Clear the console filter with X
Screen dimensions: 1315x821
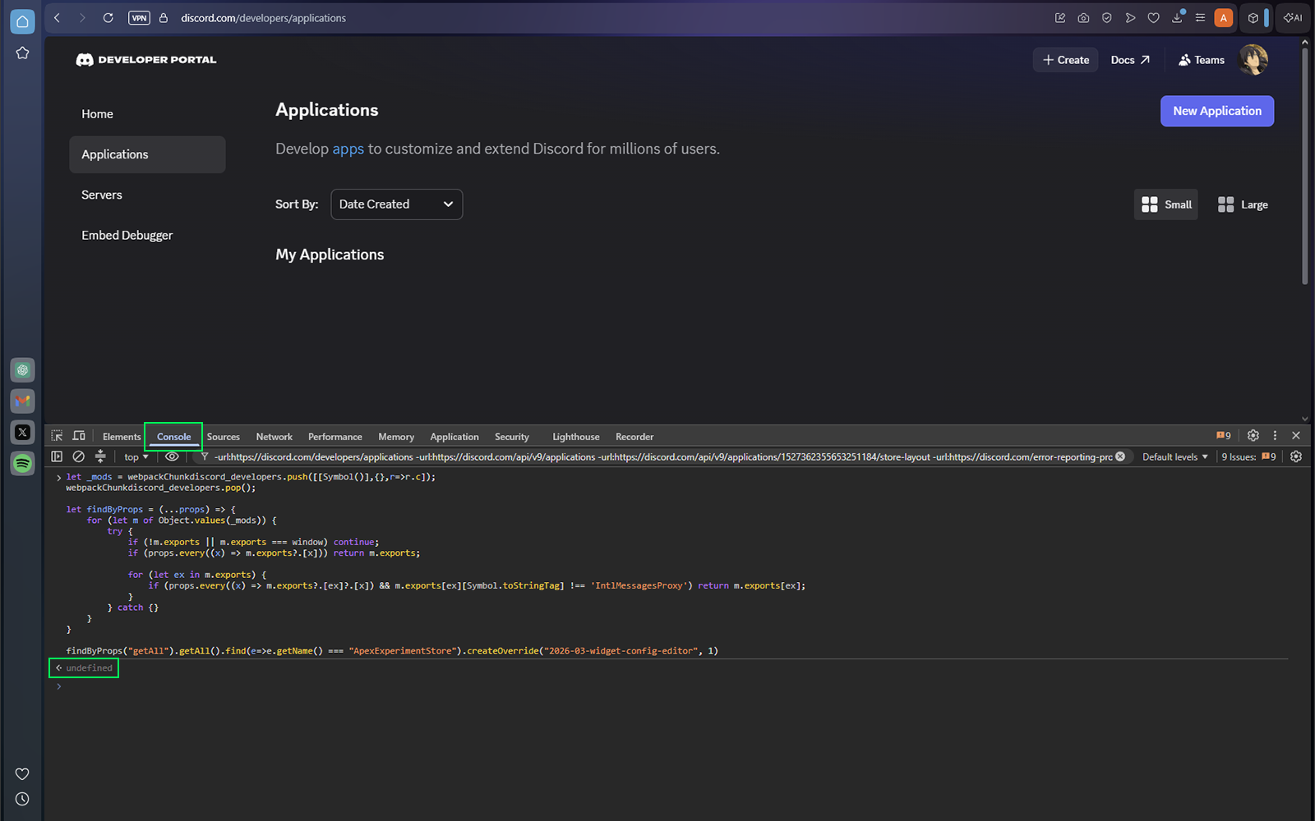(x=1120, y=456)
